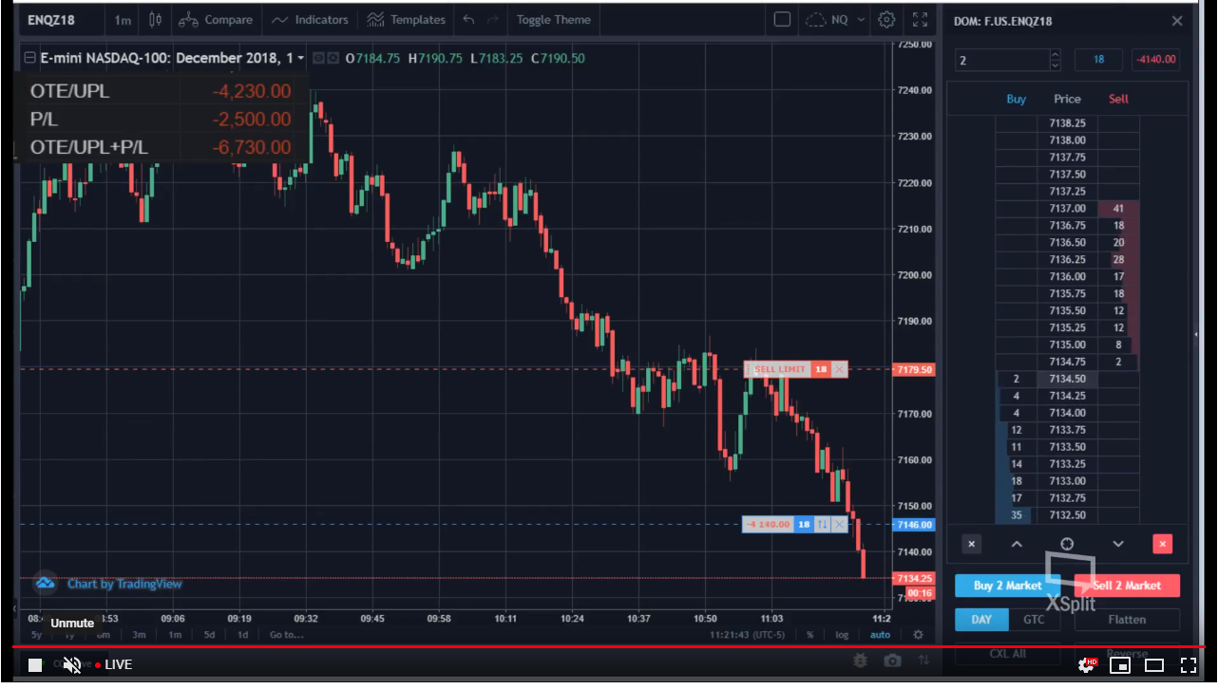This screenshot has height=689, width=1218.
Task: Take a chart snapshot with camera icon
Action: coord(892,661)
